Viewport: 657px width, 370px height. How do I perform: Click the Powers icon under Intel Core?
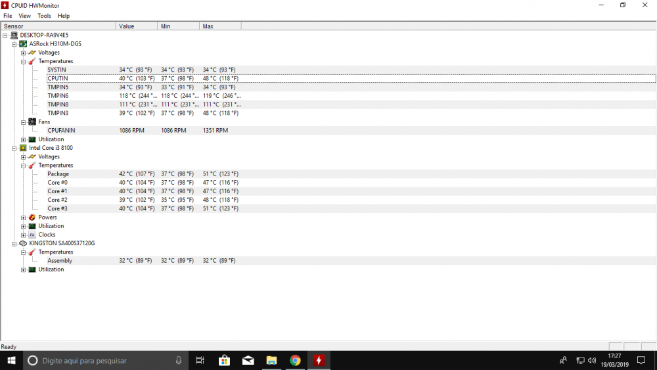pyautogui.click(x=32, y=218)
